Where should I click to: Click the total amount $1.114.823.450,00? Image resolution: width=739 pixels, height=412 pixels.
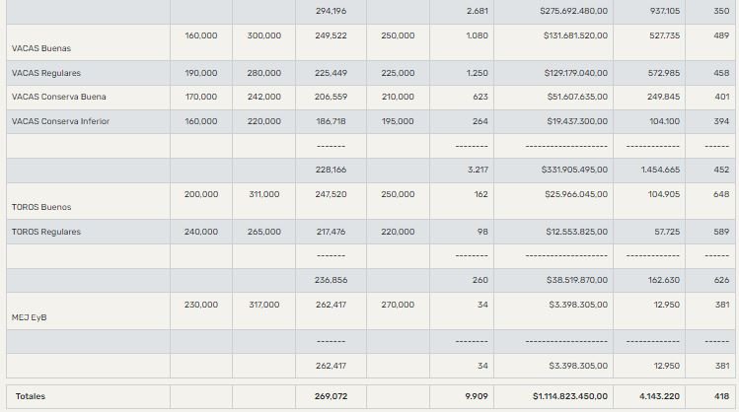[570, 396]
